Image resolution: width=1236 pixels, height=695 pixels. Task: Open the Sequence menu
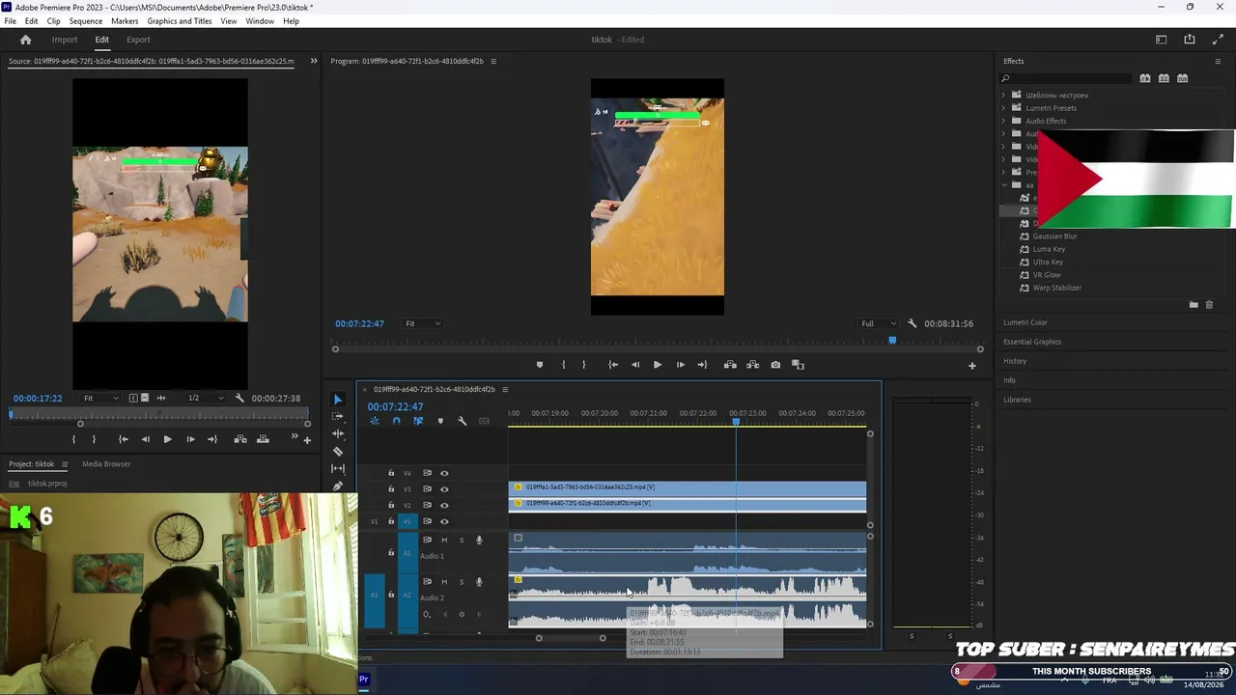coord(86,21)
